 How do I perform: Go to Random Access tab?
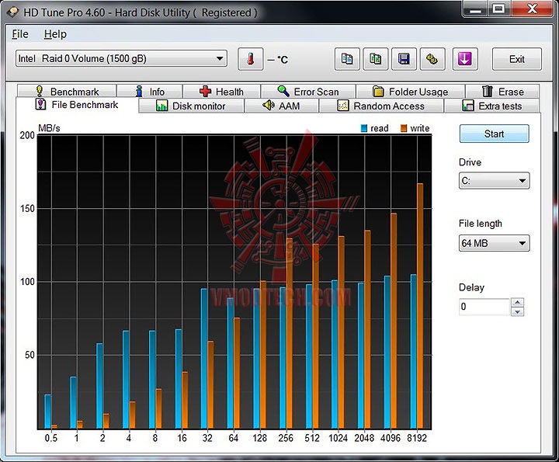coord(381,106)
